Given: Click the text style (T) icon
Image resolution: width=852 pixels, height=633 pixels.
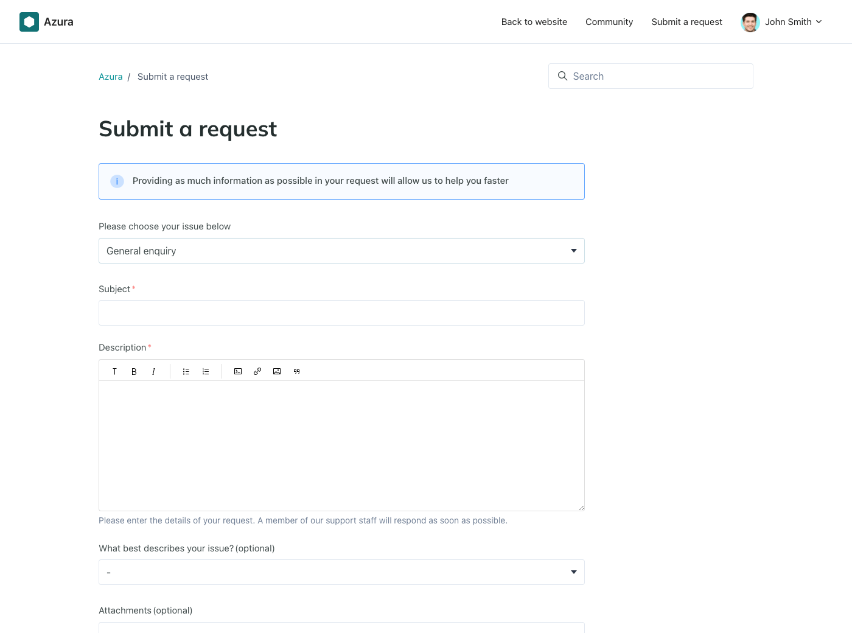Looking at the screenshot, I should click(114, 371).
